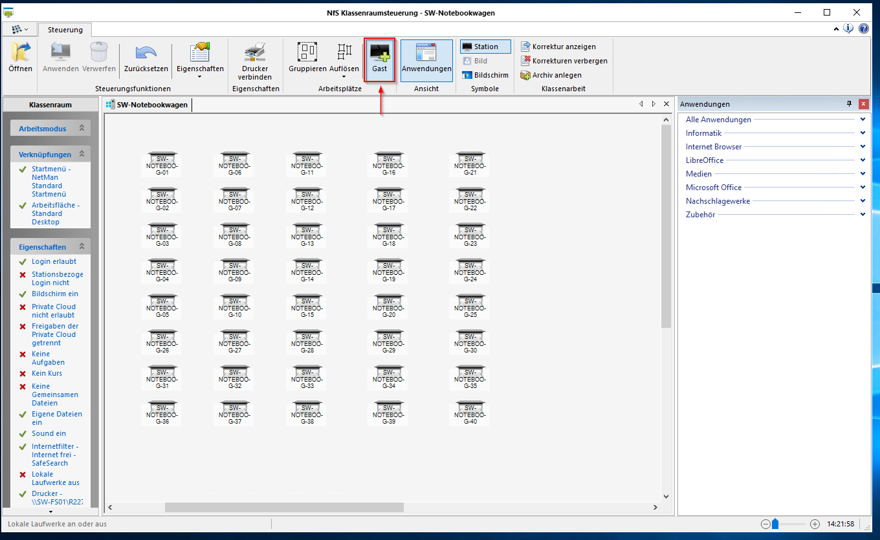Image resolution: width=880 pixels, height=540 pixels.
Task: Expand the Informatik category
Action: click(x=863, y=133)
